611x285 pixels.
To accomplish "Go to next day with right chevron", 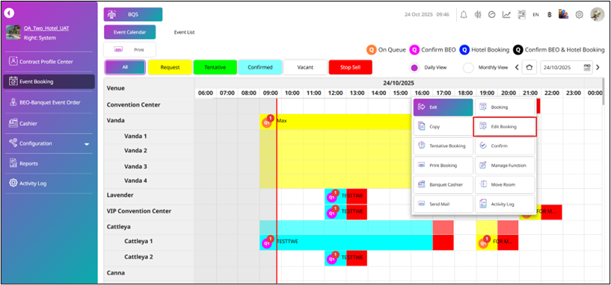I will coord(598,67).
